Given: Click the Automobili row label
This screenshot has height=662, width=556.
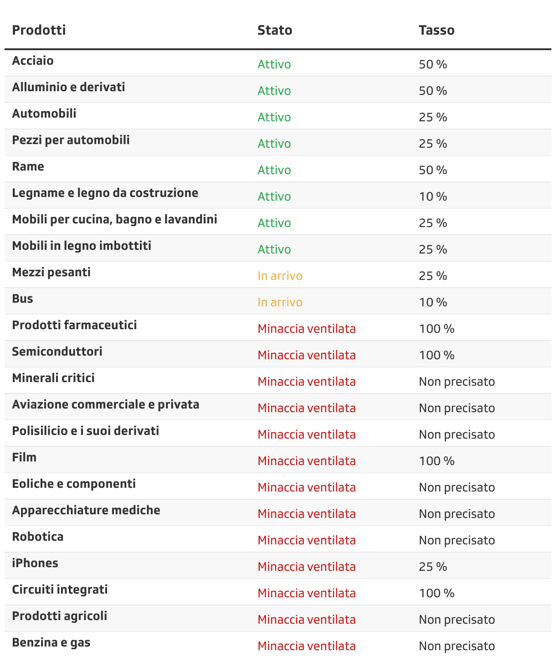Looking at the screenshot, I should [x=44, y=114].
